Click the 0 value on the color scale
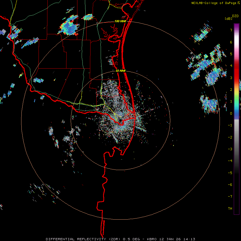 click(231, 114)
